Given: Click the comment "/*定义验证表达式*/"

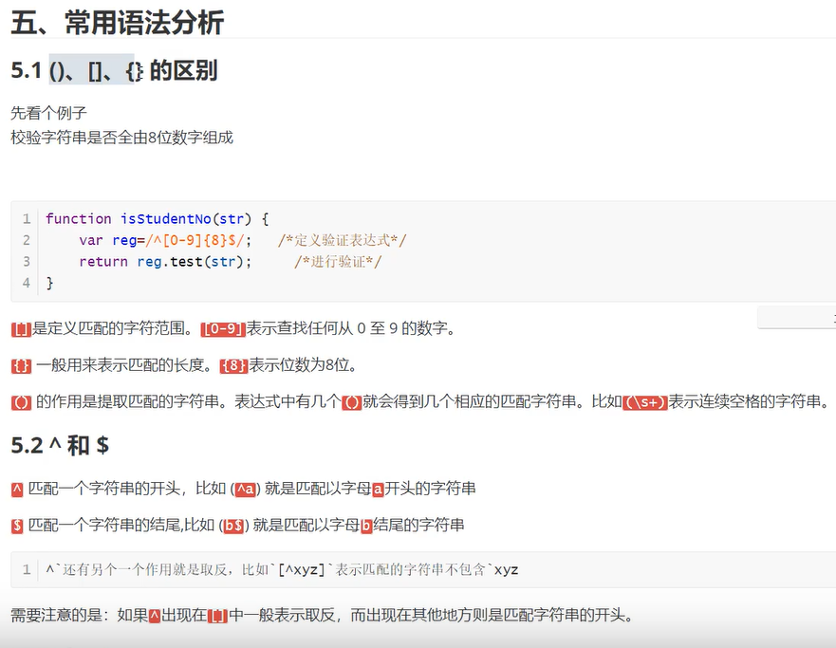Looking at the screenshot, I should (x=342, y=240).
